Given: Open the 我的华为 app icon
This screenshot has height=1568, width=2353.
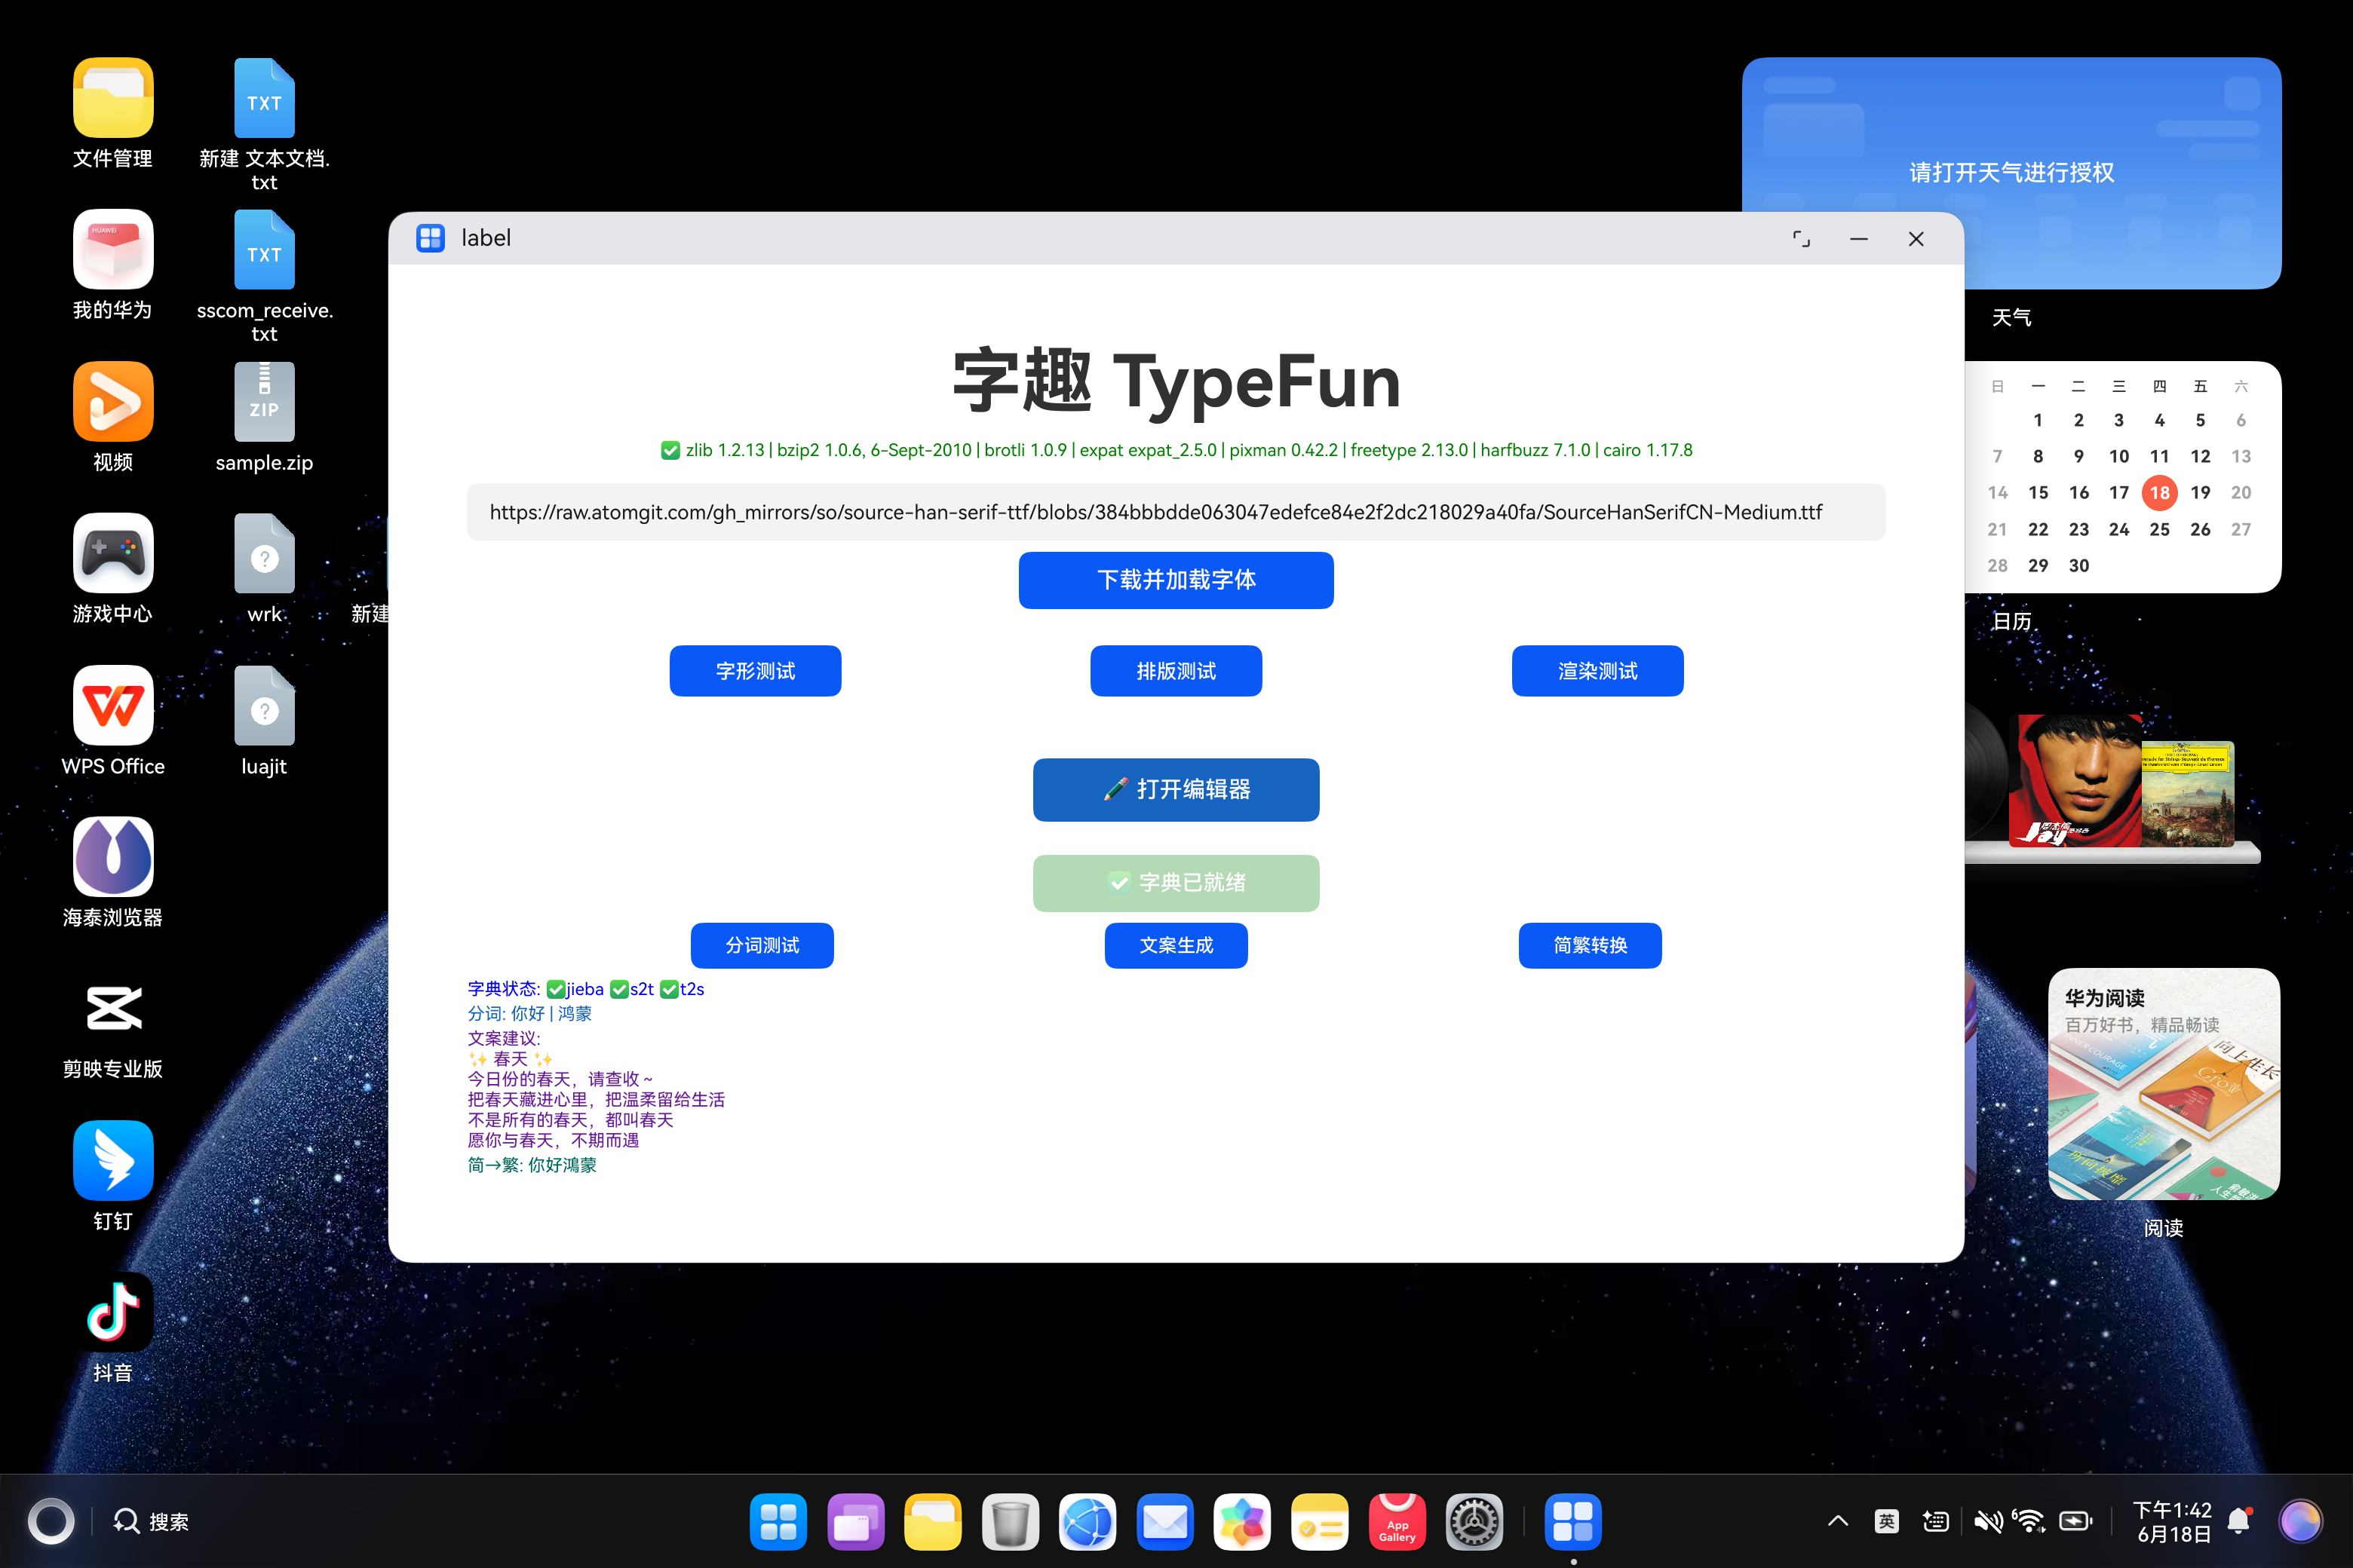Looking at the screenshot, I should point(113,249).
